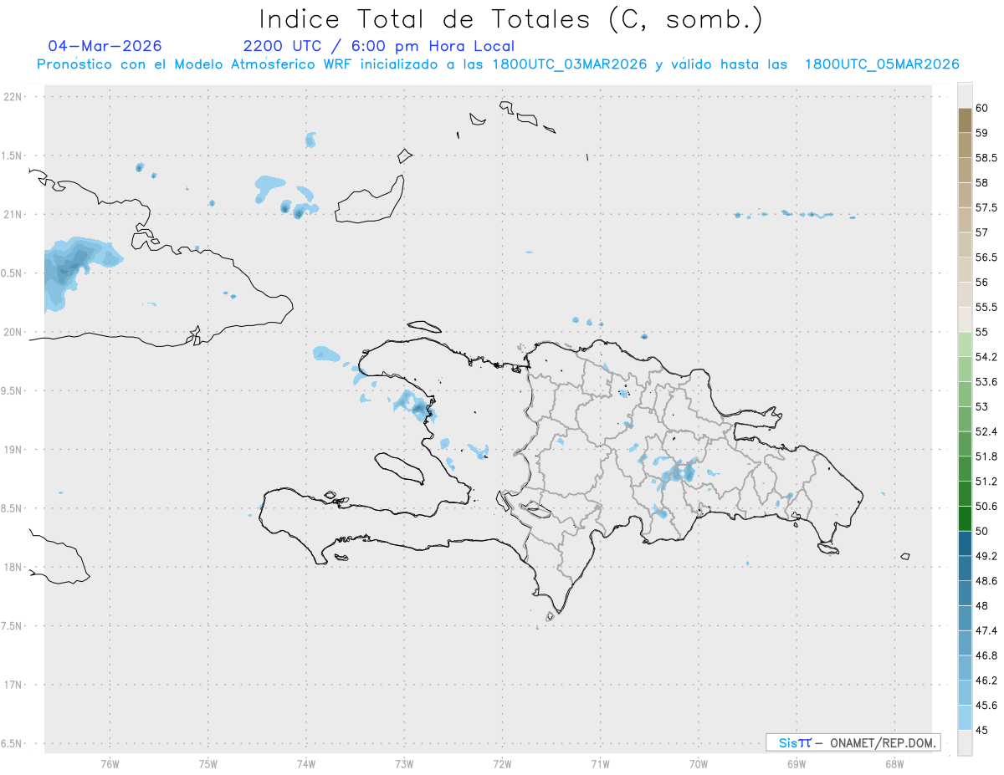Click the colorbar label "60"
1004x775 pixels.
click(982, 108)
